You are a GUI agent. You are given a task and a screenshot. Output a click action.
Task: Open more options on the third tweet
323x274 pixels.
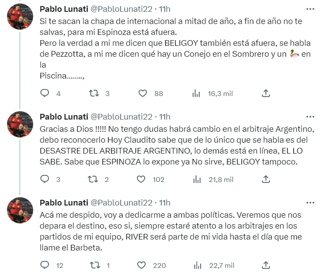click(x=310, y=202)
